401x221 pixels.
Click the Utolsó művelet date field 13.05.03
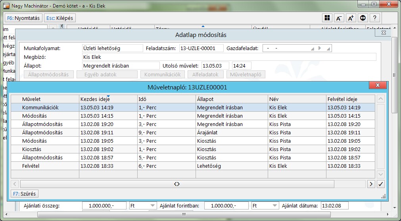[215, 66]
